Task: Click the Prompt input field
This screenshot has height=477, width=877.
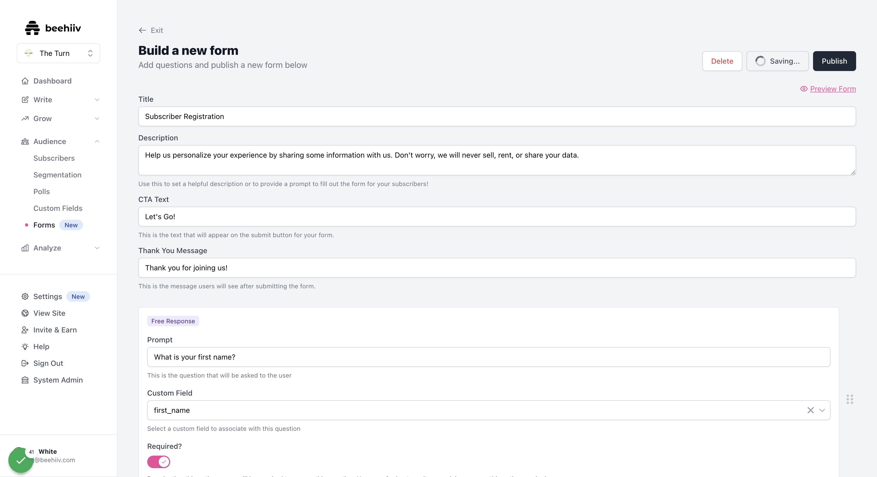Action: click(x=489, y=357)
